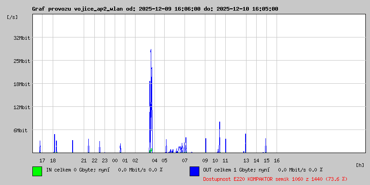Click the '25Mbit' y-axis label
This screenshot has width=370, height=185.
click(x=22, y=61)
